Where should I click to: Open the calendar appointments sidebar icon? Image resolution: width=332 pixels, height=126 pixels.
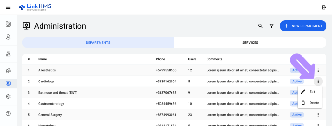tap(8, 24)
